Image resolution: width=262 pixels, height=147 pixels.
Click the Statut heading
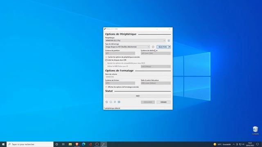(109, 91)
